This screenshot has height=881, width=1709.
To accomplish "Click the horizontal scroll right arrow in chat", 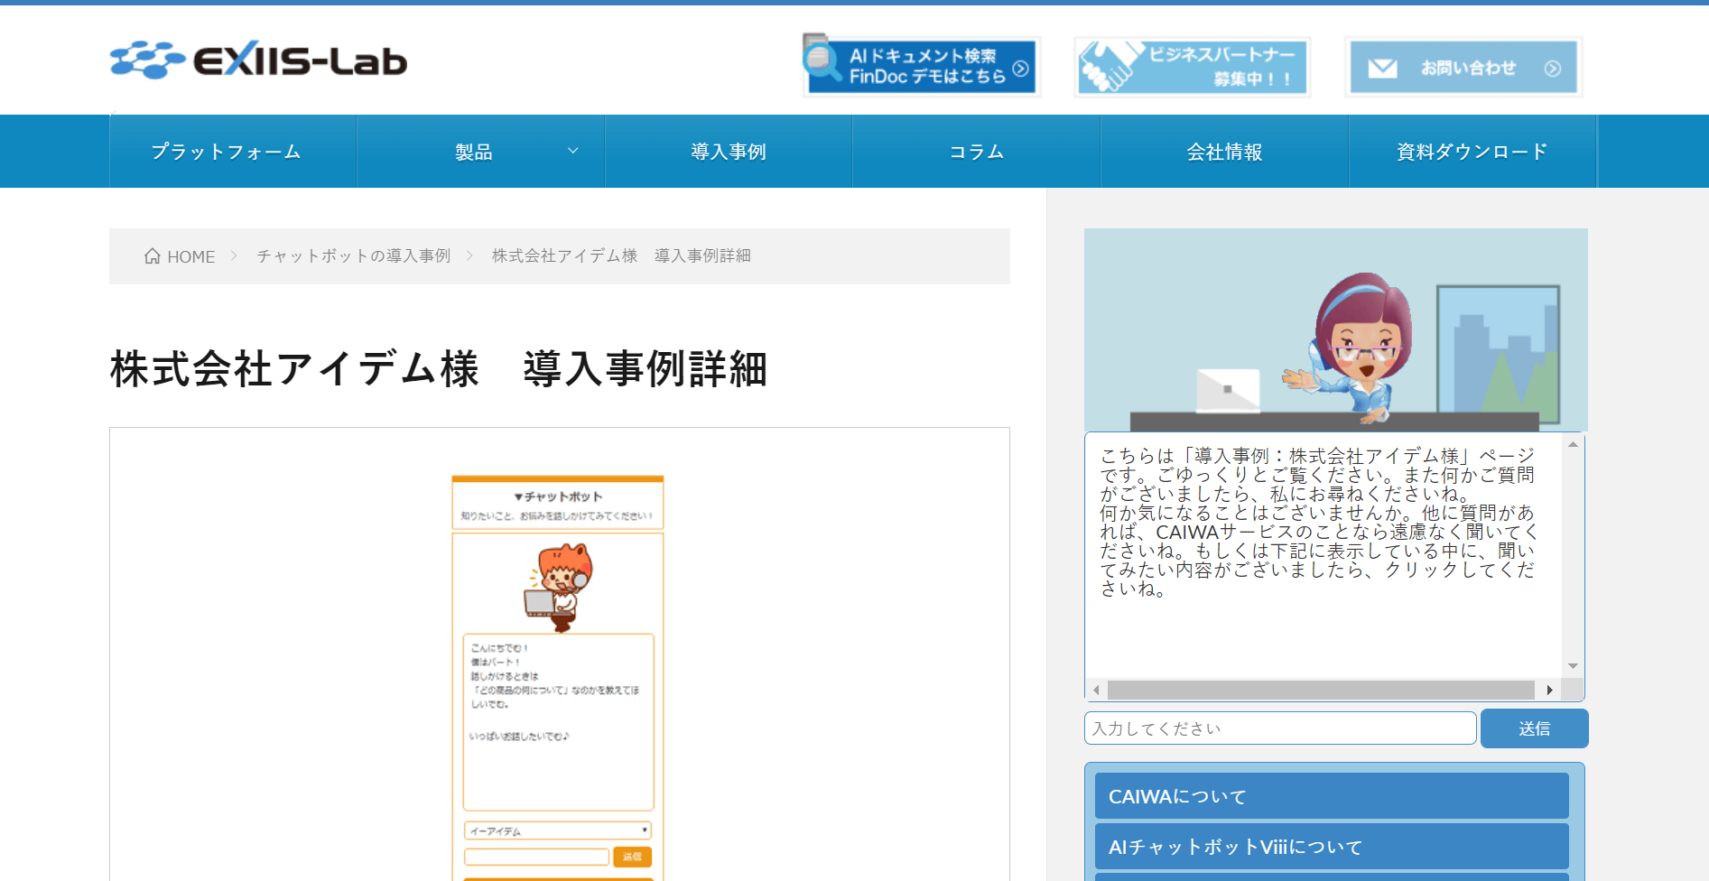I will pos(1549,690).
